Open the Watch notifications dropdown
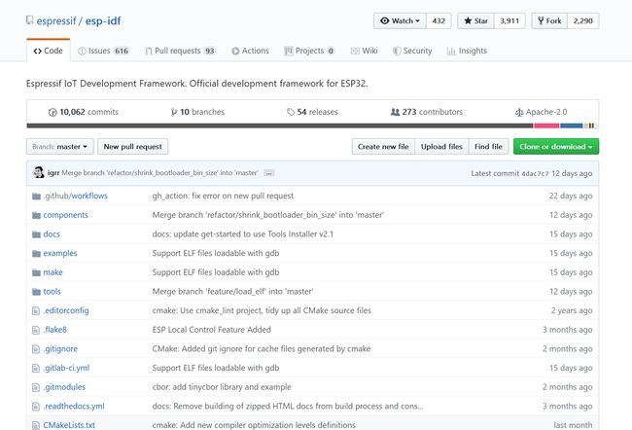The height and width of the screenshot is (430, 632). 400,21
